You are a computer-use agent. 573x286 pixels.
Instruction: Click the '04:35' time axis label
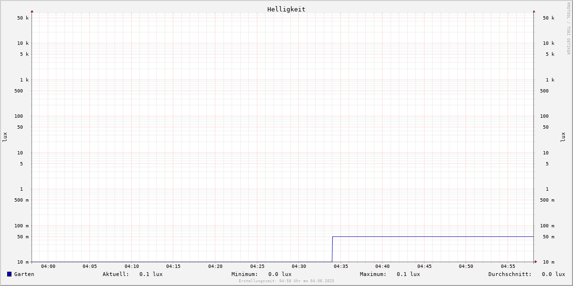(341, 266)
